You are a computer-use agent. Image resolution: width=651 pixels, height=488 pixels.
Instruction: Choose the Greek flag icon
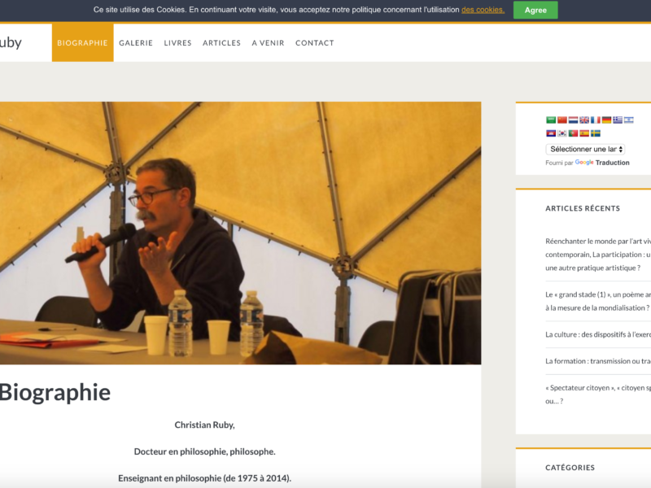tap(618, 120)
